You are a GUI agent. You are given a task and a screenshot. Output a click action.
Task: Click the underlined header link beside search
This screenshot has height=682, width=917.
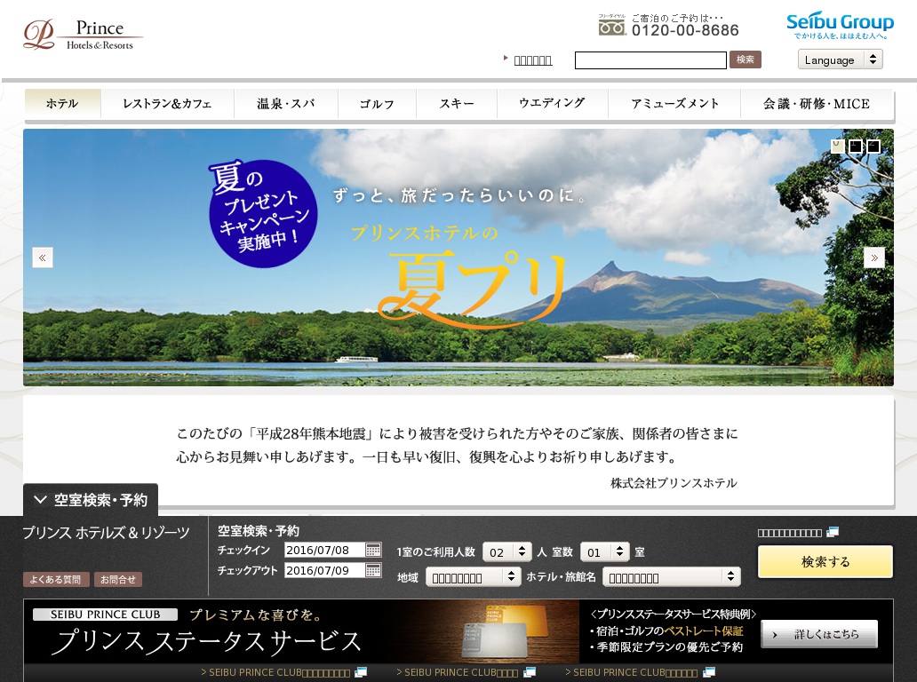(x=533, y=60)
